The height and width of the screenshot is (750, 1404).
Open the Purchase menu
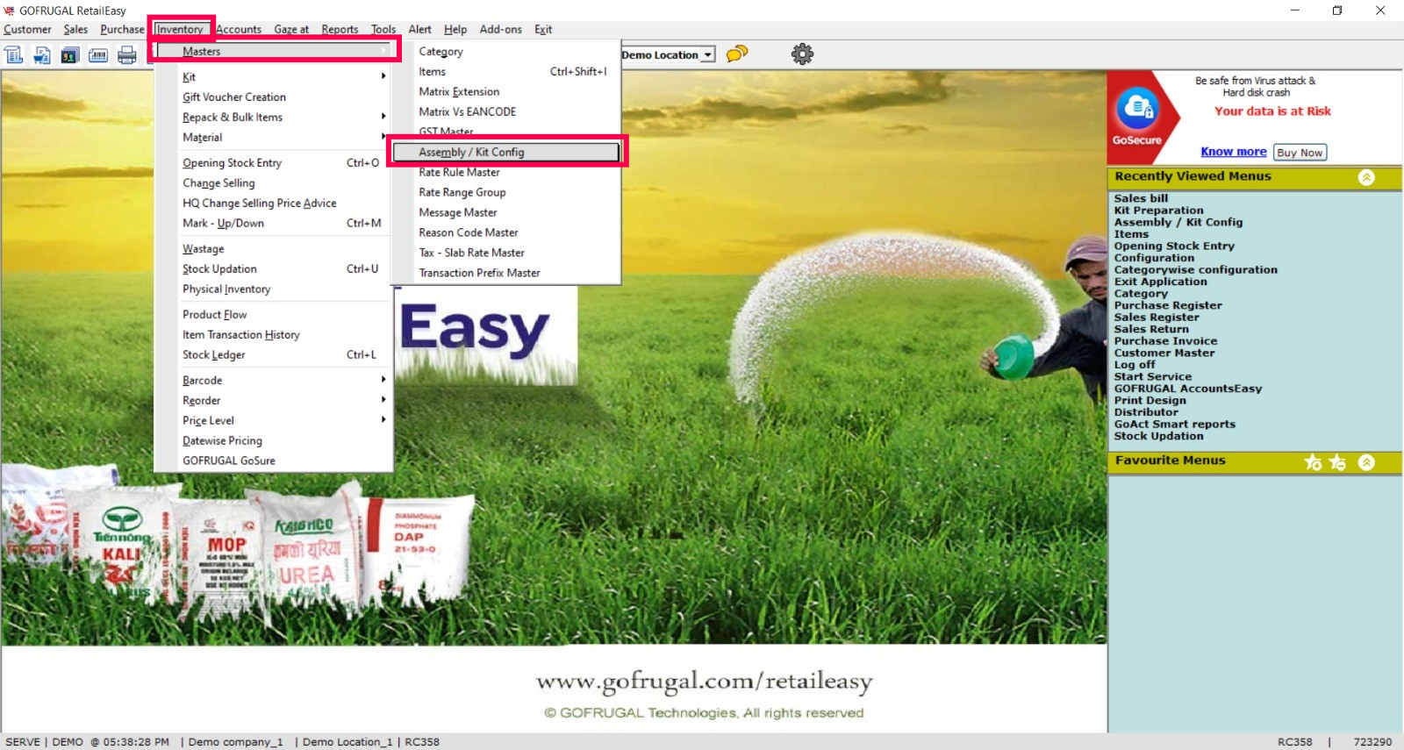[x=122, y=29]
